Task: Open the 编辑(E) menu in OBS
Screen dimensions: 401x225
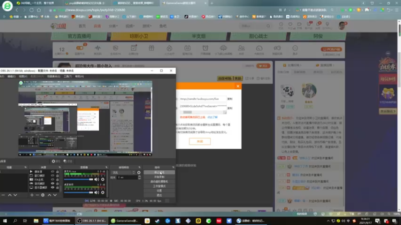Action: click(11, 76)
